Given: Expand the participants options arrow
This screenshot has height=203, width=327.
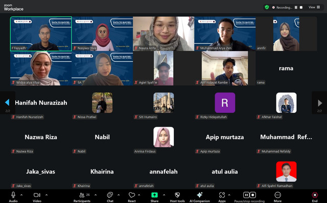Looking at the screenshot, I should tap(96, 195).
